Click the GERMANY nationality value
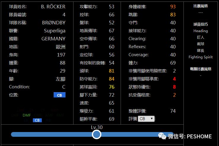Screen dimensions: 219x146 [53, 39]
